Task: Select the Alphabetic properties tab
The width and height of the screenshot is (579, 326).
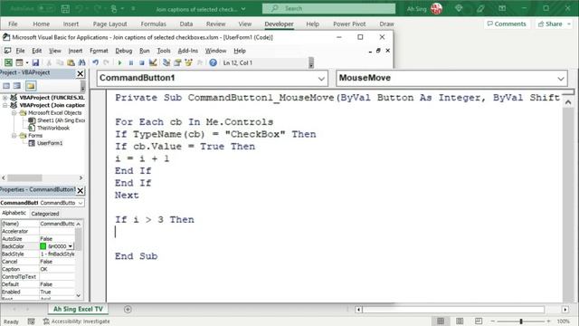Action: pyautogui.click(x=14, y=214)
